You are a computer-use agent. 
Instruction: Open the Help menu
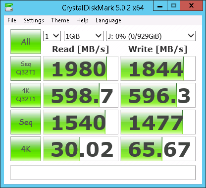click(x=82, y=20)
